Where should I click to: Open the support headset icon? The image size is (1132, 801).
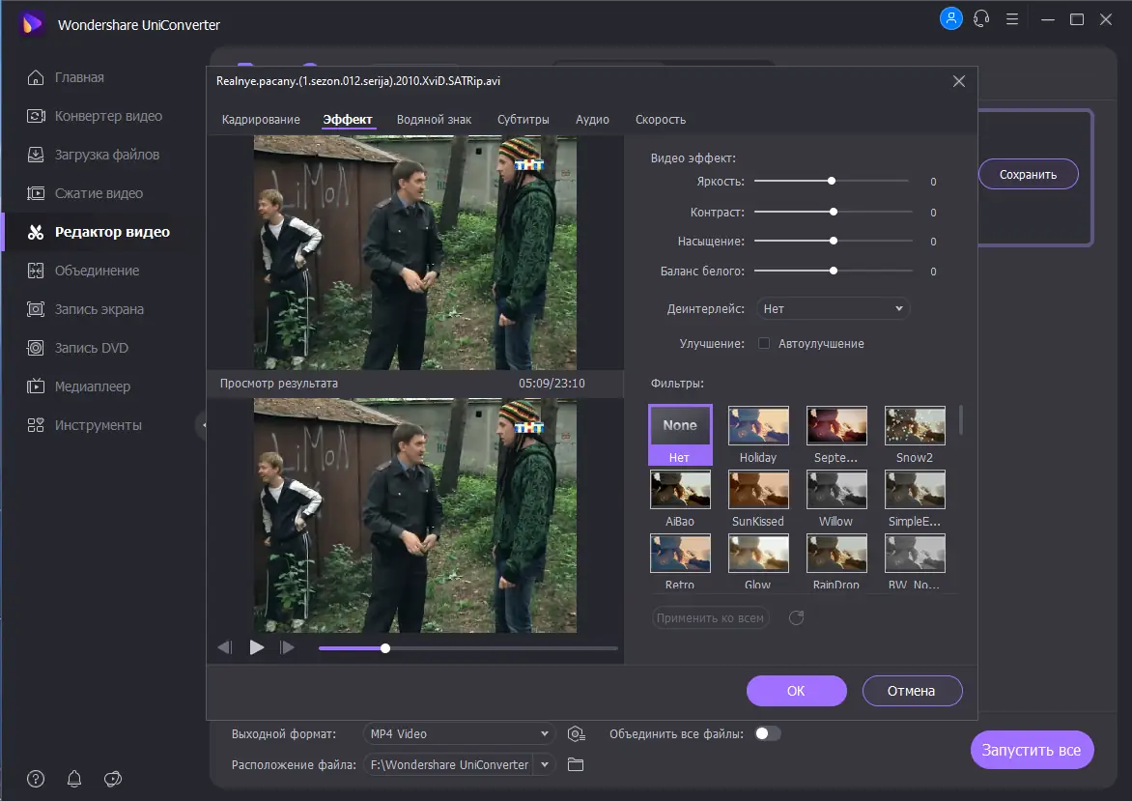[982, 18]
